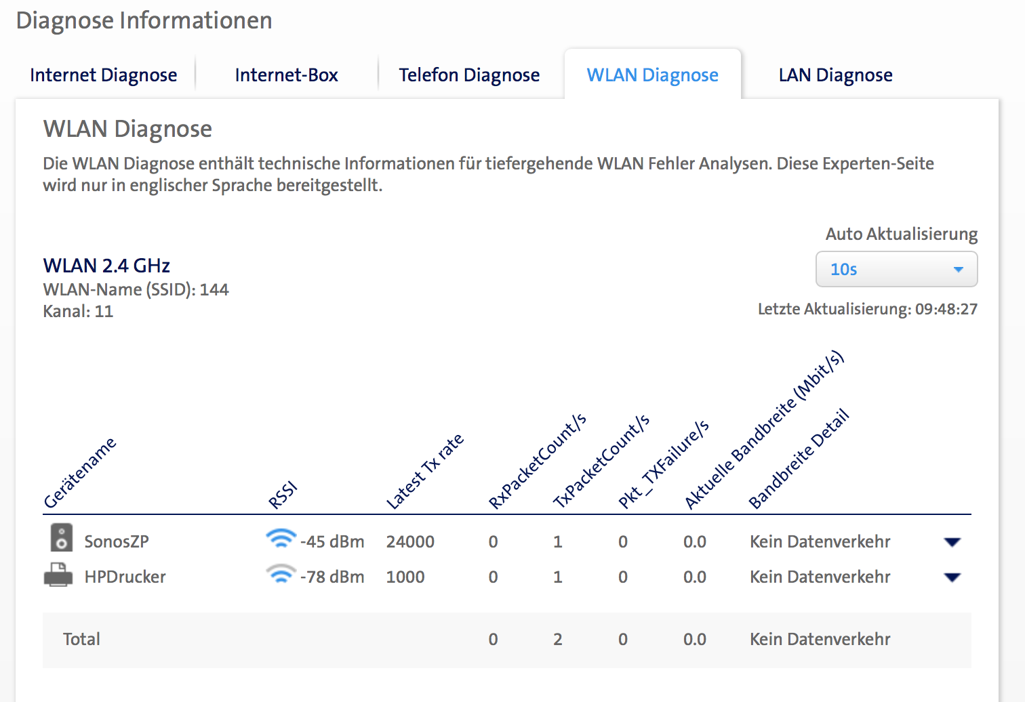The width and height of the screenshot is (1025, 702).
Task: Click Kein Datenverkehr in the SonosZP row
Action: (x=820, y=541)
